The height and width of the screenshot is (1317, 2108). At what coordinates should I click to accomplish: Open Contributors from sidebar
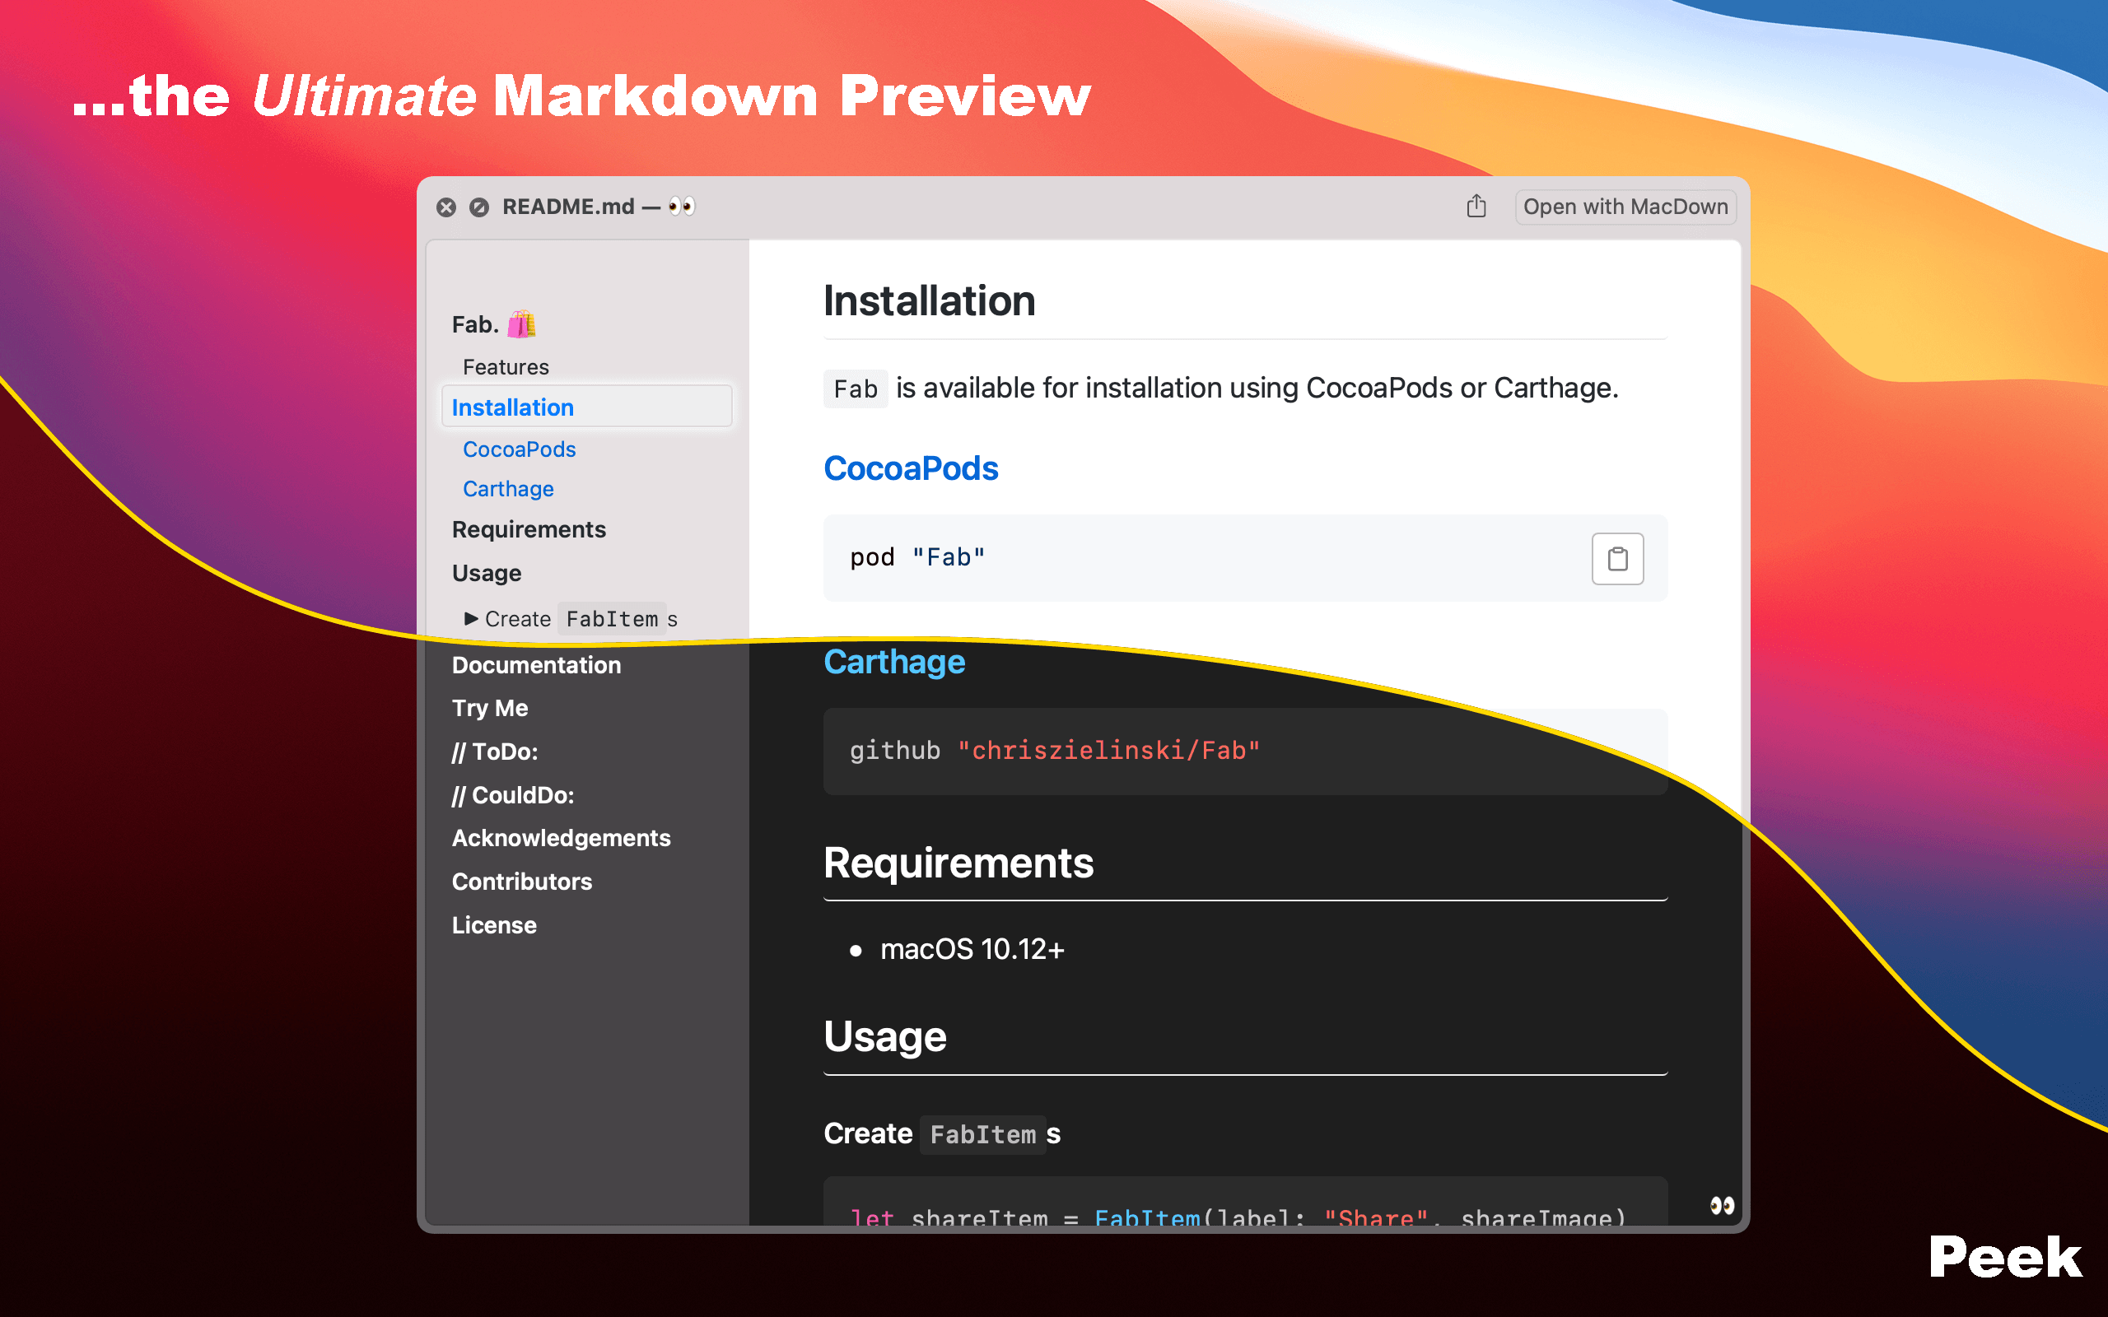point(522,882)
